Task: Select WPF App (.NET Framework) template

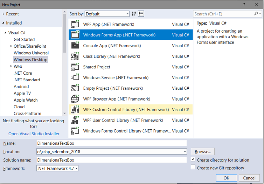Action: point(131,24)
